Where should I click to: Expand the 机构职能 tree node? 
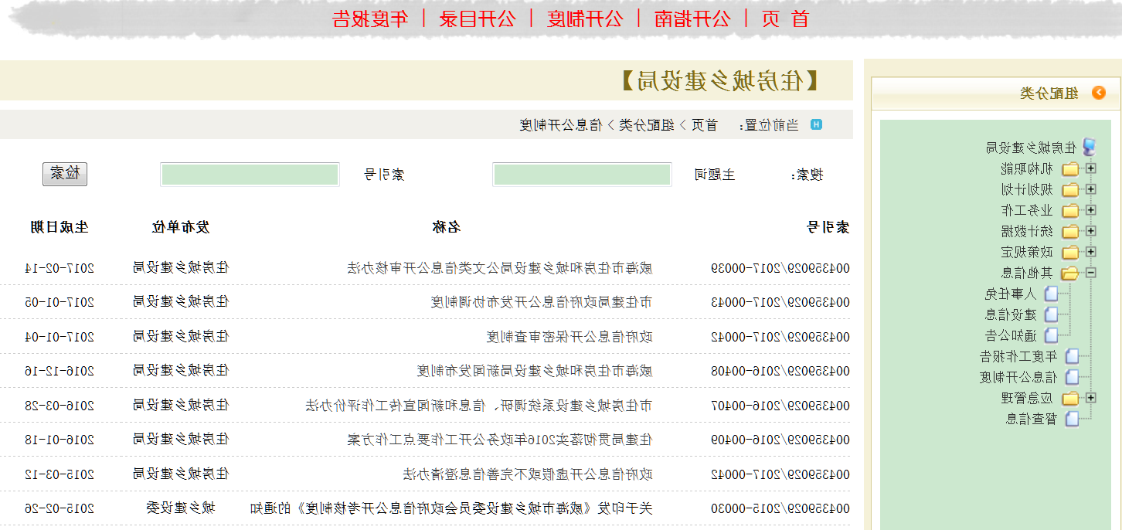[x=1090, y=168]
